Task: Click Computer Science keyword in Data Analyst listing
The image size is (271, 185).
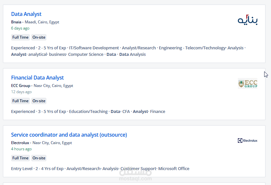Action: tap(86, 55)
